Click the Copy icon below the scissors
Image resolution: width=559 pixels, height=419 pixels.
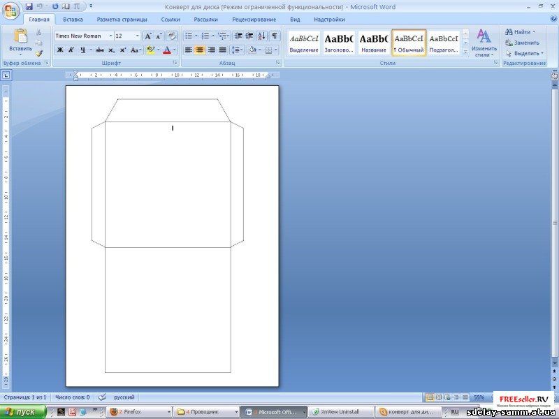click(x=38, y=43)
